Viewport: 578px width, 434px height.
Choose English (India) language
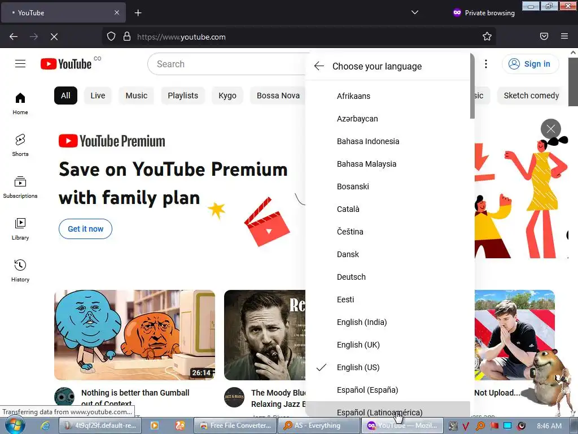tap(388, 322)
